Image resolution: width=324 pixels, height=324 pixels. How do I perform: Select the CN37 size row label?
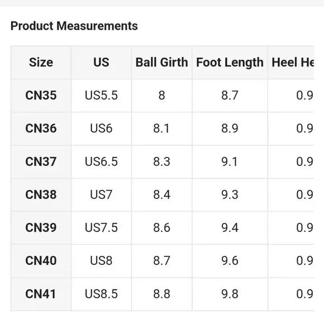41,161
